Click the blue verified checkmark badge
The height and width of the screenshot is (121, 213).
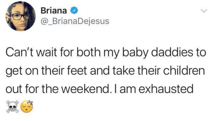74,11
